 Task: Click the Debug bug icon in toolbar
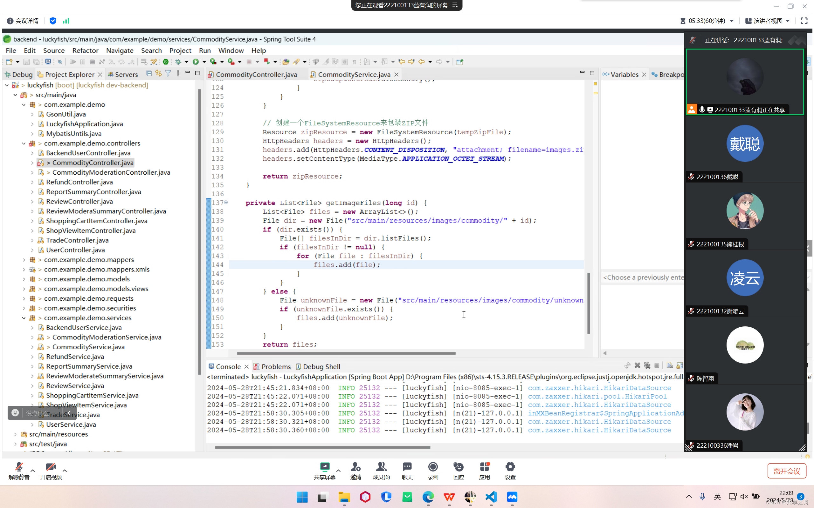(x=178, y=62)
